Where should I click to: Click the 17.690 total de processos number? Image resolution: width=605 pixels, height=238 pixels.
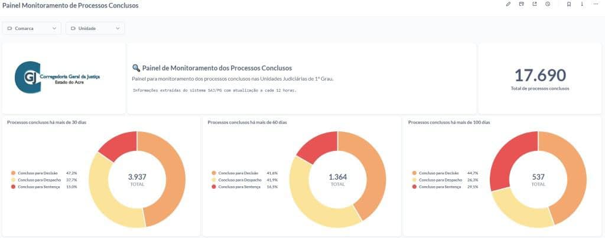(x=540, y=75)
